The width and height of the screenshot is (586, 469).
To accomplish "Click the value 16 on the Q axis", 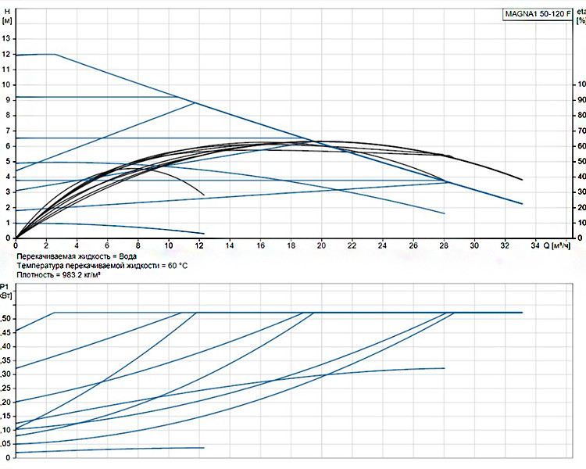I will coord(260,245).
